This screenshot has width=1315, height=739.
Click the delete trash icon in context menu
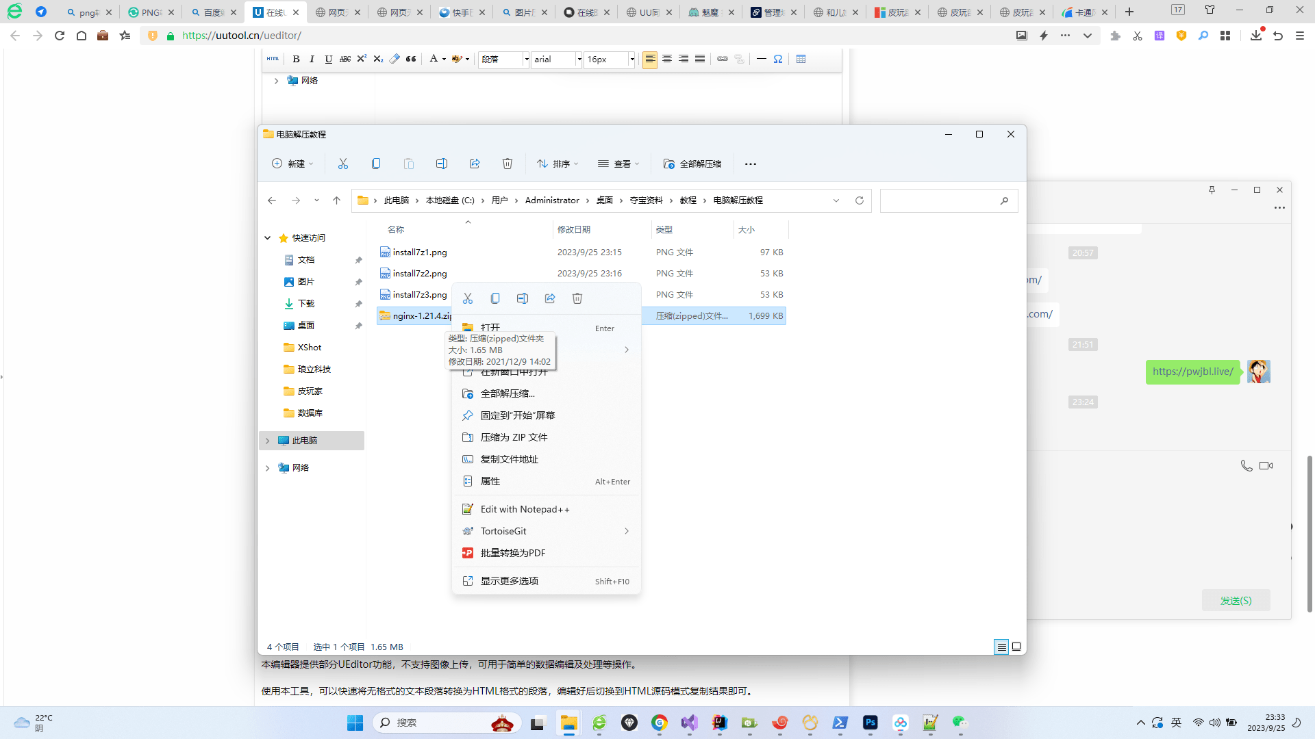tap(577, 299)
